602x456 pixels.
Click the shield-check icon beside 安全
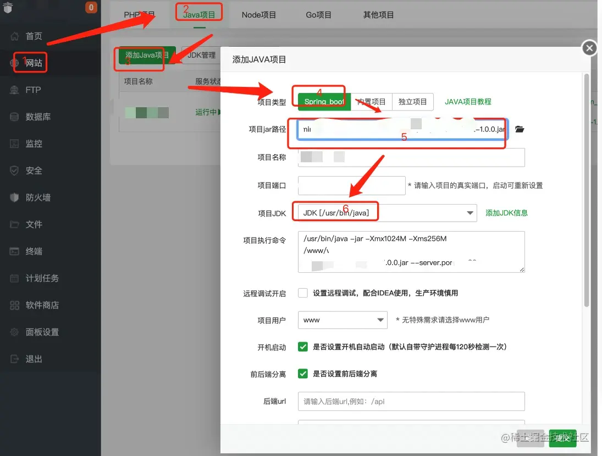click(x=15, y=171)
